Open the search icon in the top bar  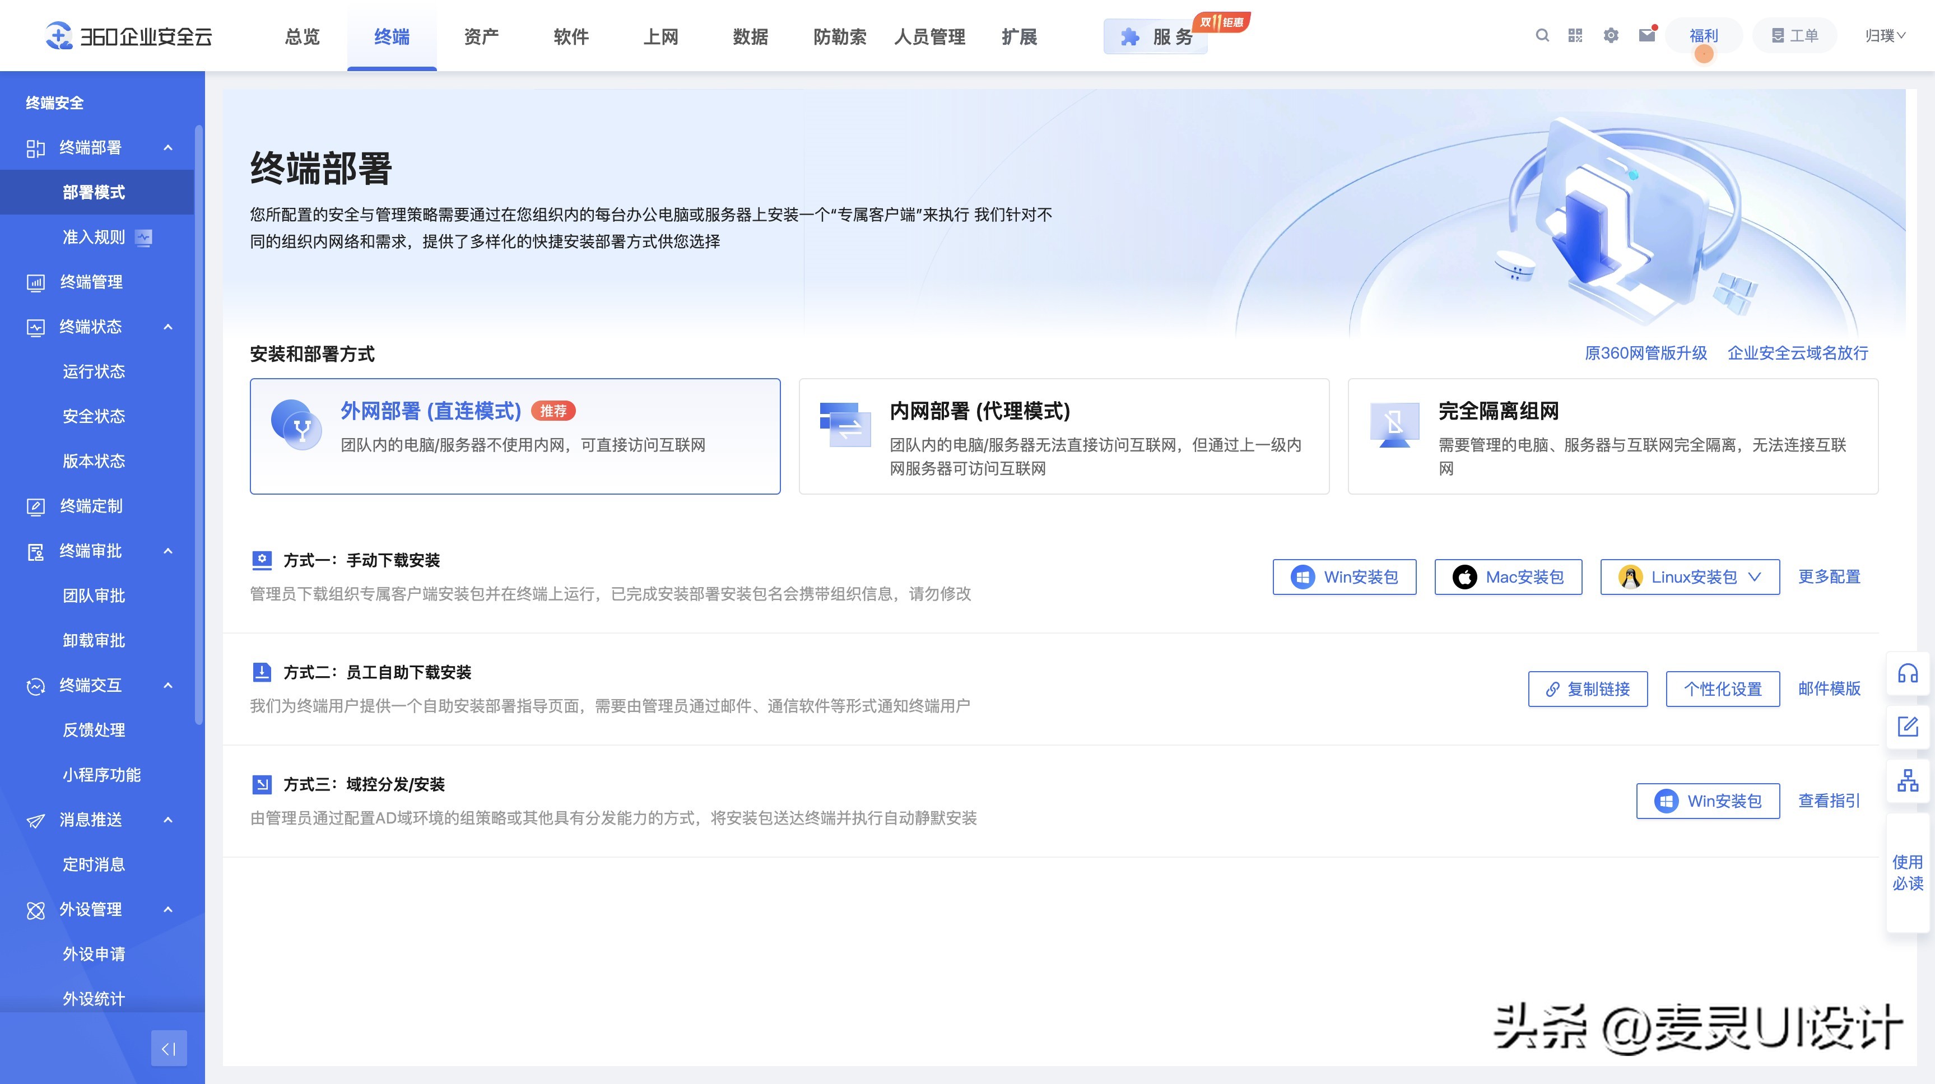click(1543, 35)
